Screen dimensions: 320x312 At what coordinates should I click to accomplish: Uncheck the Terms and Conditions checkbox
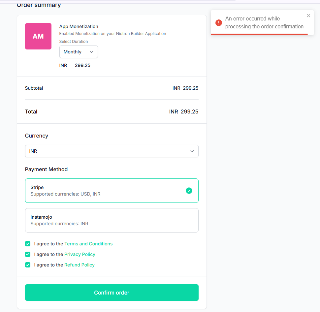tap(28, 244)
